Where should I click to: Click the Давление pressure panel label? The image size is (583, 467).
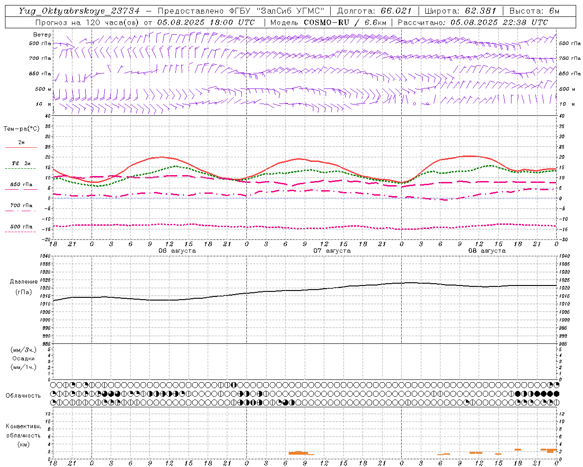coord(24,282)
